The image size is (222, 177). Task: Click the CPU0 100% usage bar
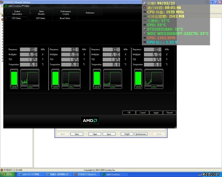tap(14, 79)
